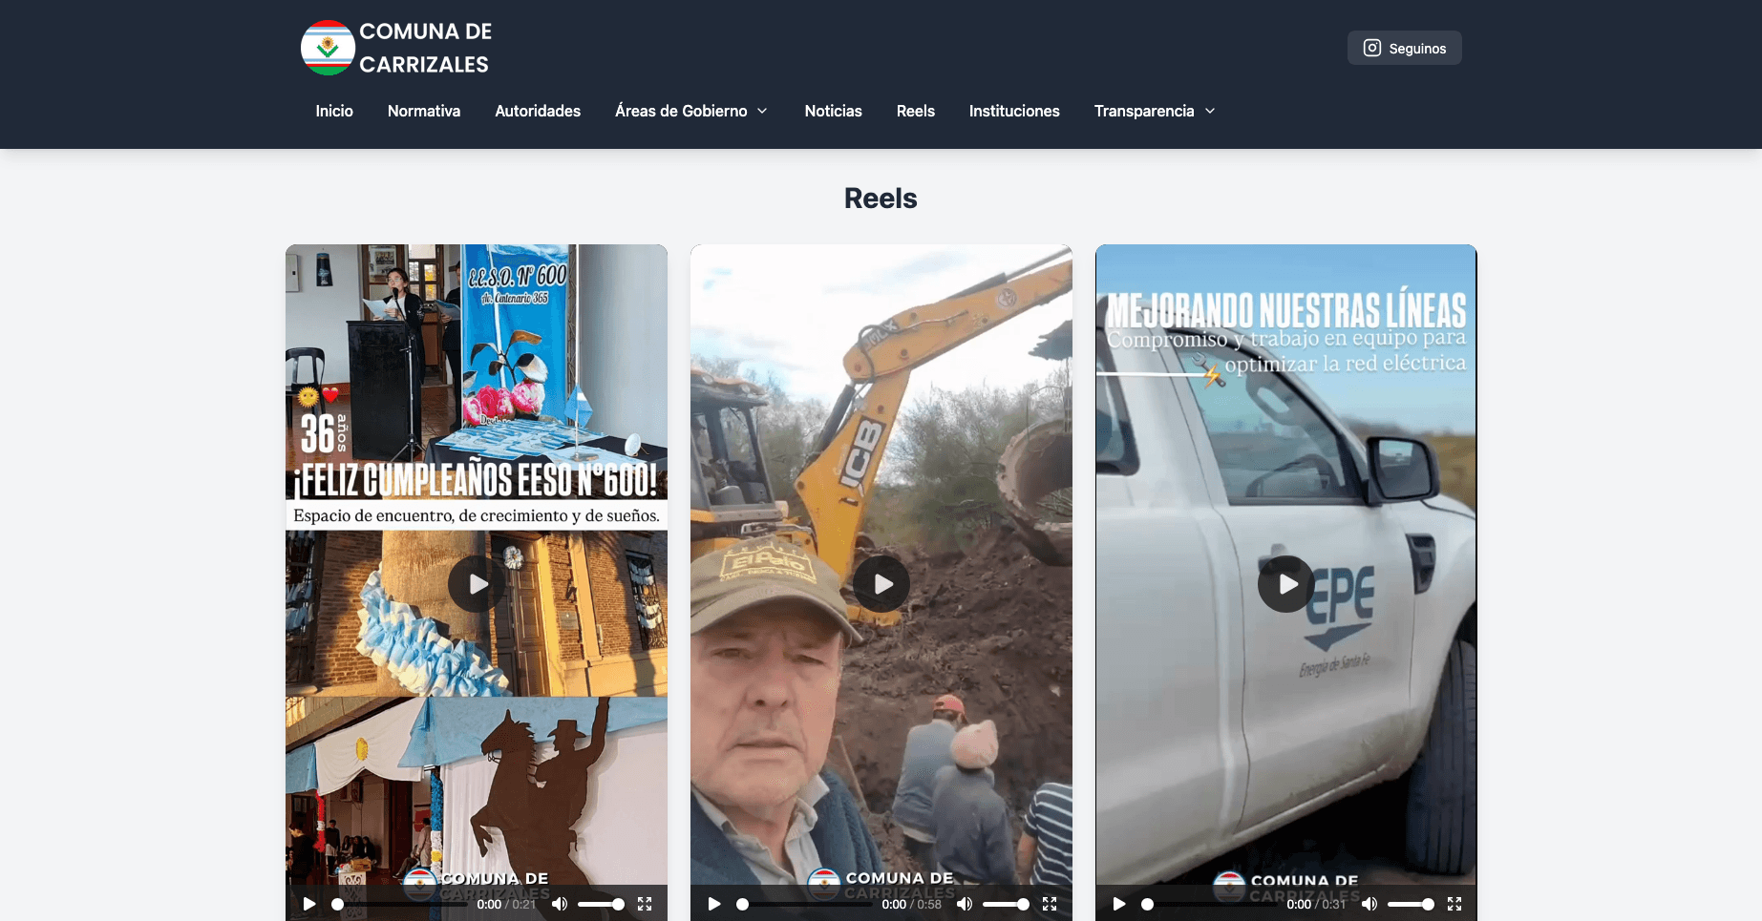The height and width of the screenshot is (921, 1762).
Task: Mute the 0:58 excavator reel
Action: tap(965, 904)
